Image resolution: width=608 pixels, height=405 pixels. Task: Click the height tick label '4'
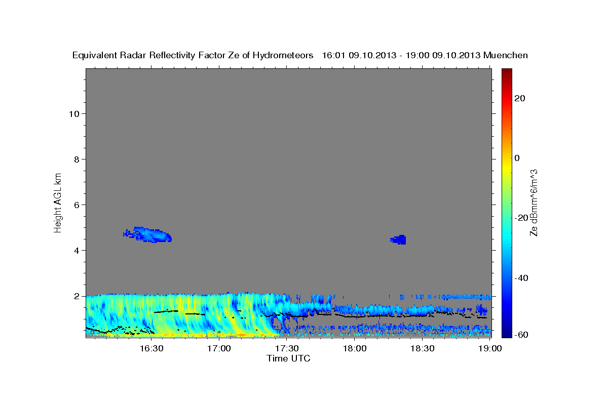[75, 251]
